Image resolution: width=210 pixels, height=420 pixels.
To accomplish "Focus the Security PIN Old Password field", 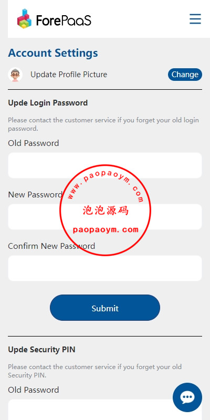I will 105,409.
